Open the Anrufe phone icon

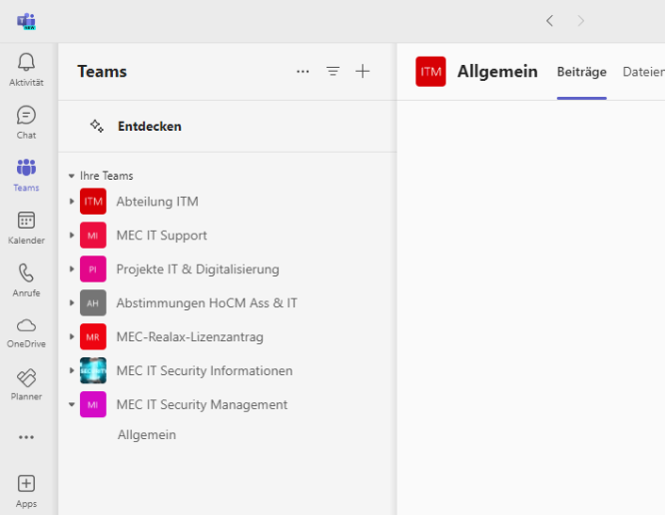pos(26,273)
